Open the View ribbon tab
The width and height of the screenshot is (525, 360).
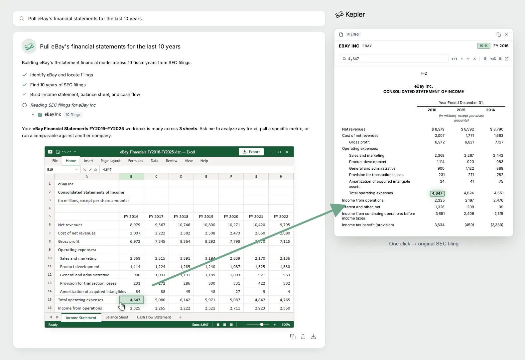[x=189, y=161]
